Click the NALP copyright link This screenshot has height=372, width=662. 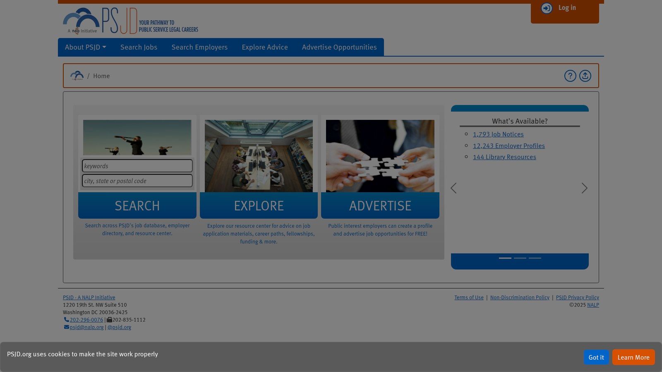[x=593, y=305]
